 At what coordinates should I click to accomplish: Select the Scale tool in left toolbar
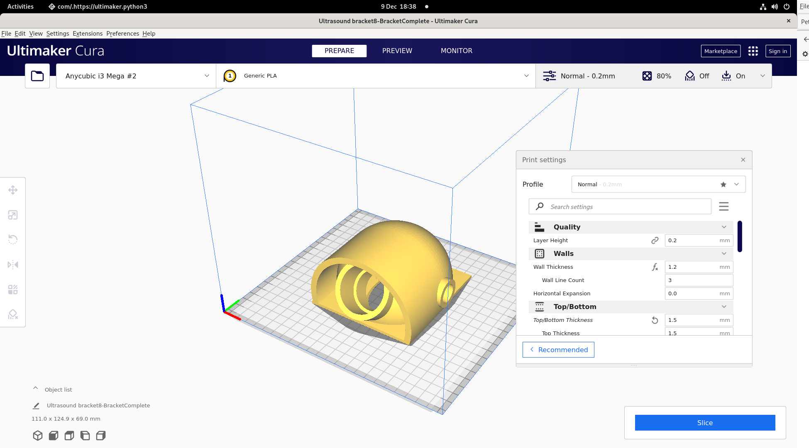(13, 215)
